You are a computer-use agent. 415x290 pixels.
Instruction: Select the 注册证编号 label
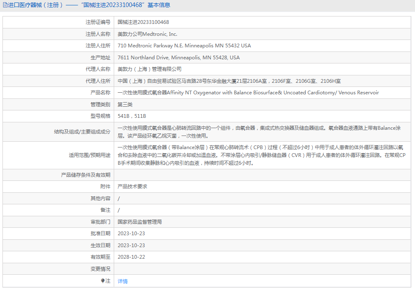[98, 22]
